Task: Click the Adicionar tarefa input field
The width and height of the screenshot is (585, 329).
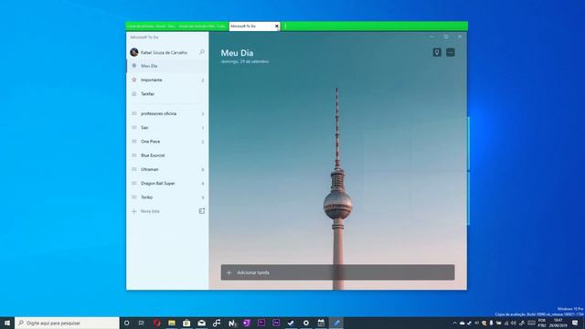Action: tap(337, 272)
